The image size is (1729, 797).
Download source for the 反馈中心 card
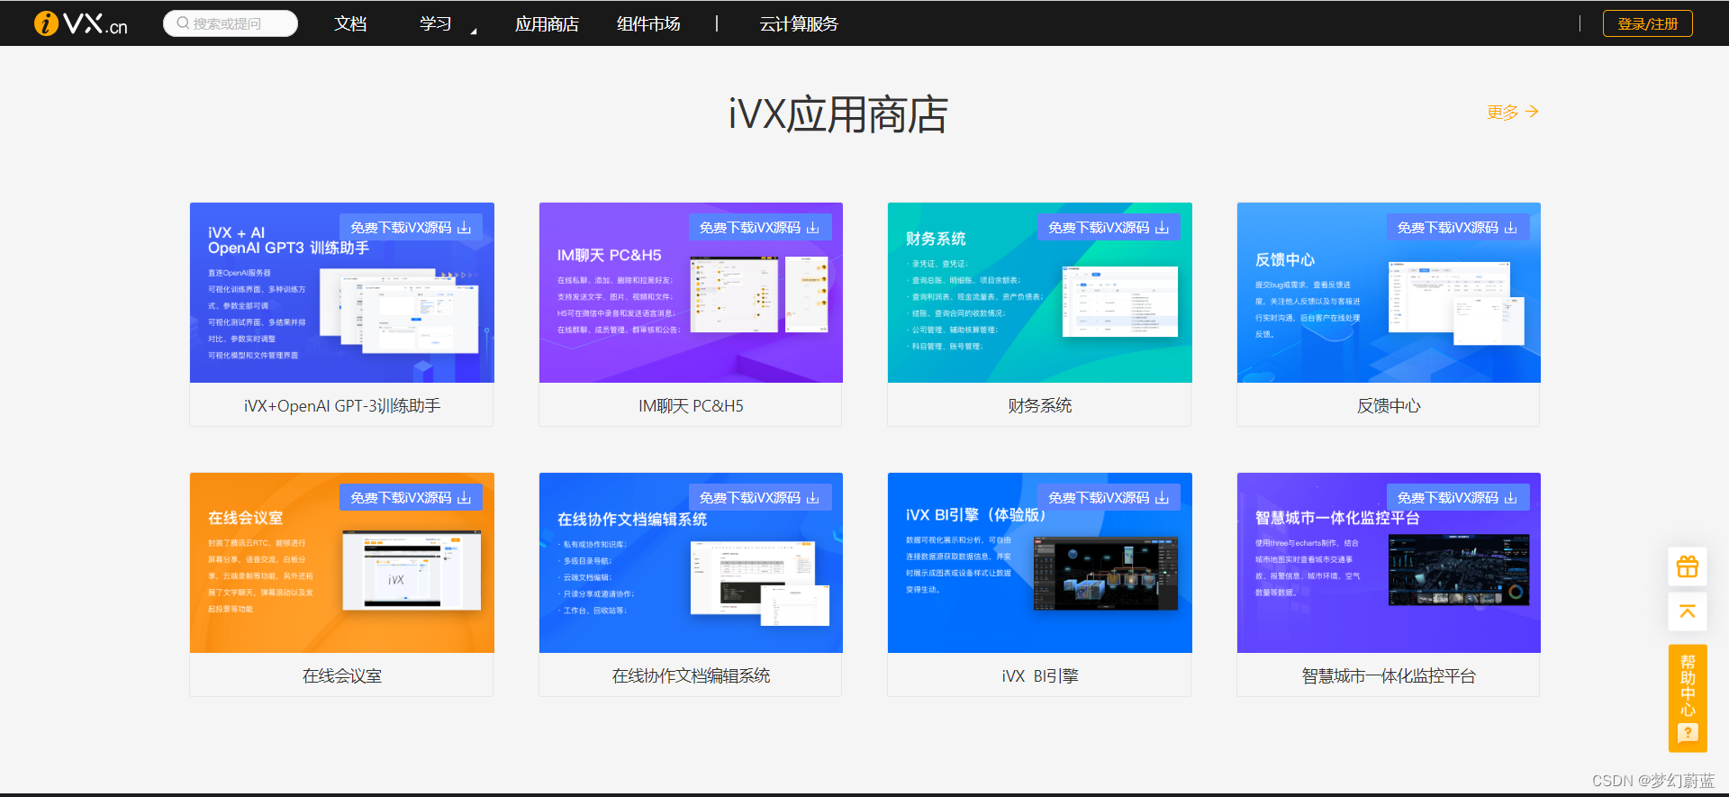point(1458,227)
